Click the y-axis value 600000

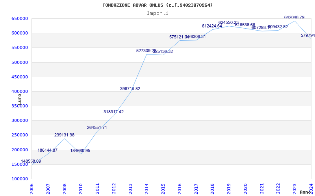click(x=20, y=33)
